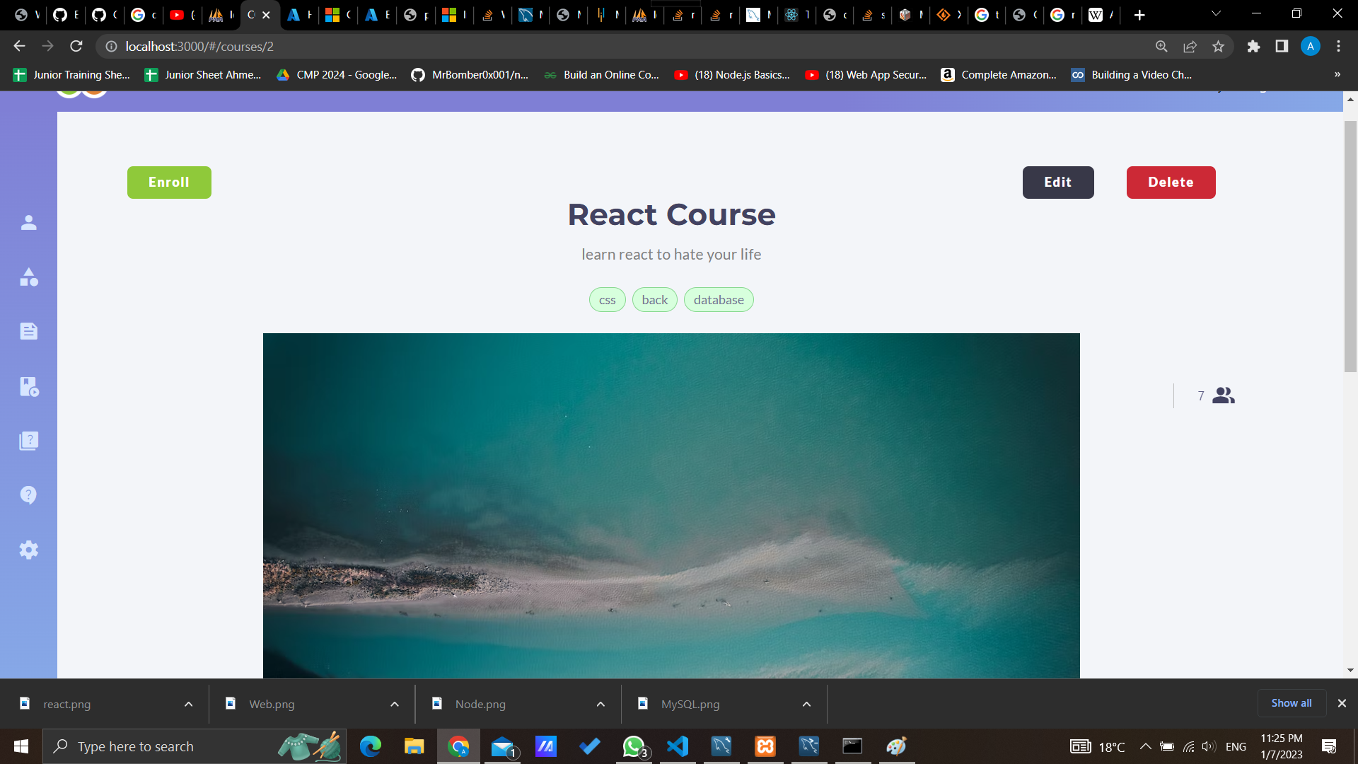
Task: Open the quiz question-box sidebar icon
Action: click(28, 441)
